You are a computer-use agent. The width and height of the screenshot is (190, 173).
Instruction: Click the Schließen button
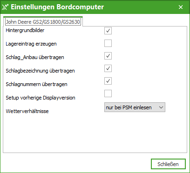click(168, 164)
